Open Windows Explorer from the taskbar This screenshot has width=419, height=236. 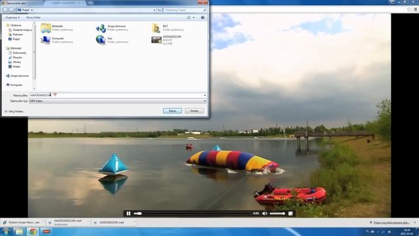click(19, 231)
